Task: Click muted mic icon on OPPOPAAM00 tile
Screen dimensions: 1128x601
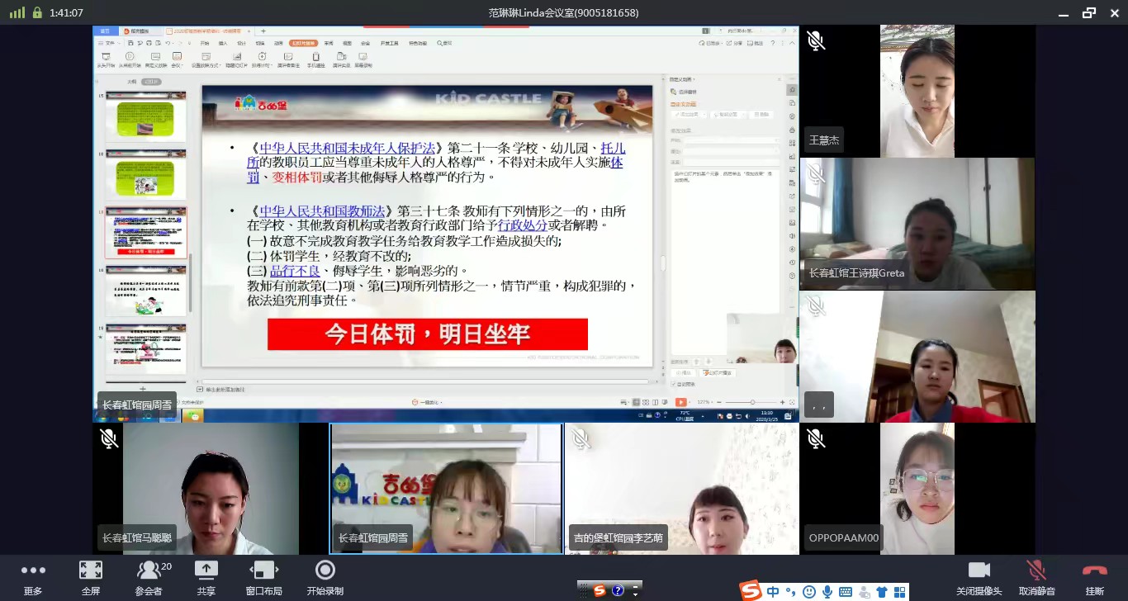Action: click(816, 438)
